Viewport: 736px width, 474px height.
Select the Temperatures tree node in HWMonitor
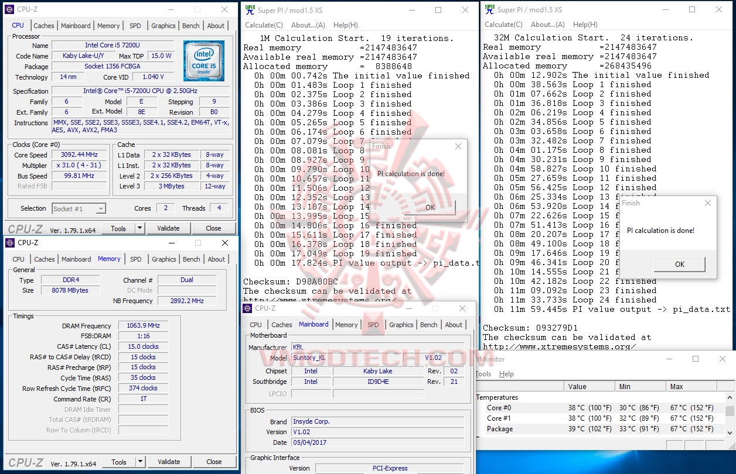pos(498,397)
